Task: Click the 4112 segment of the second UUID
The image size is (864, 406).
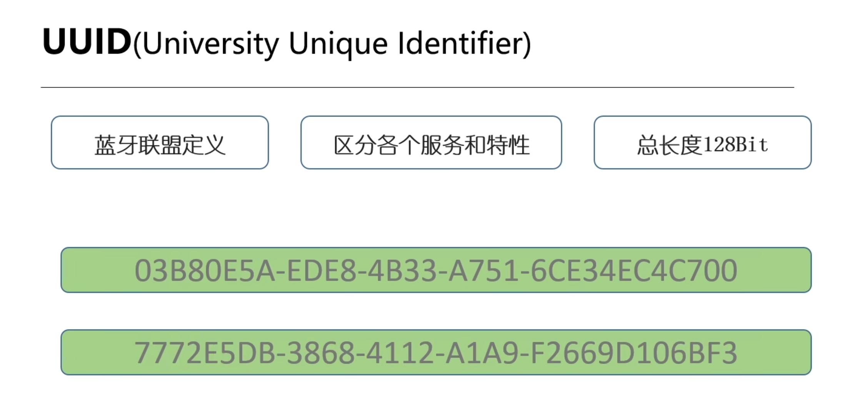Action: tap(400, 353)
